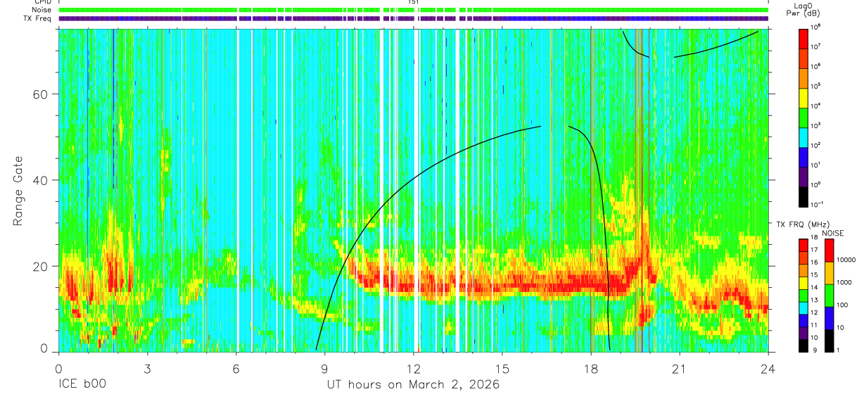This screenshot has width=864, height=399.
Task: Click the top '10^8' label on Lag0 colorbar
Action: click(815, 27)
